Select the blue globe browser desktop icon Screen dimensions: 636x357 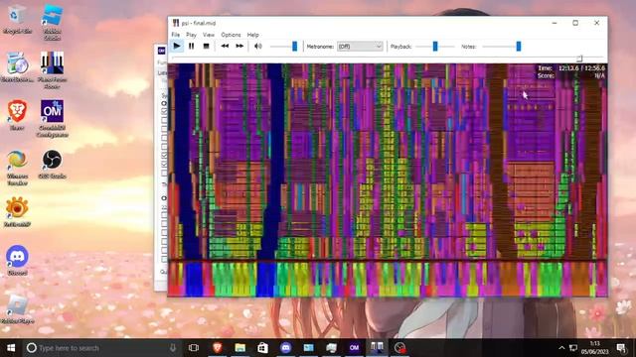17,168
